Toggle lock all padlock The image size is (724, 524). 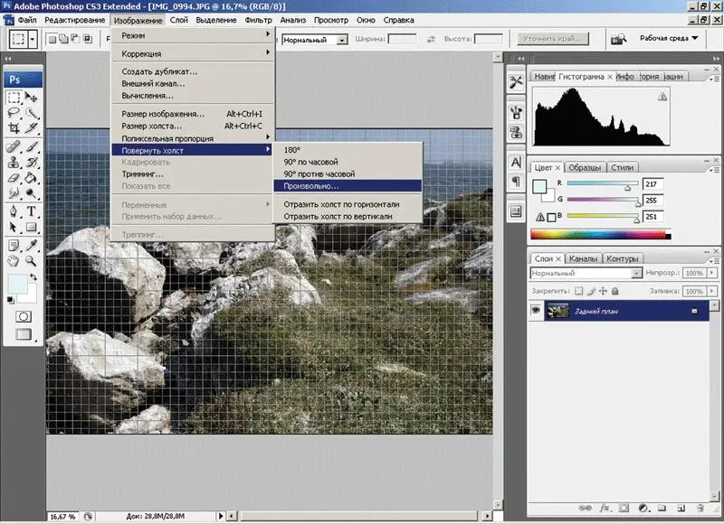(x=615, y=291)
